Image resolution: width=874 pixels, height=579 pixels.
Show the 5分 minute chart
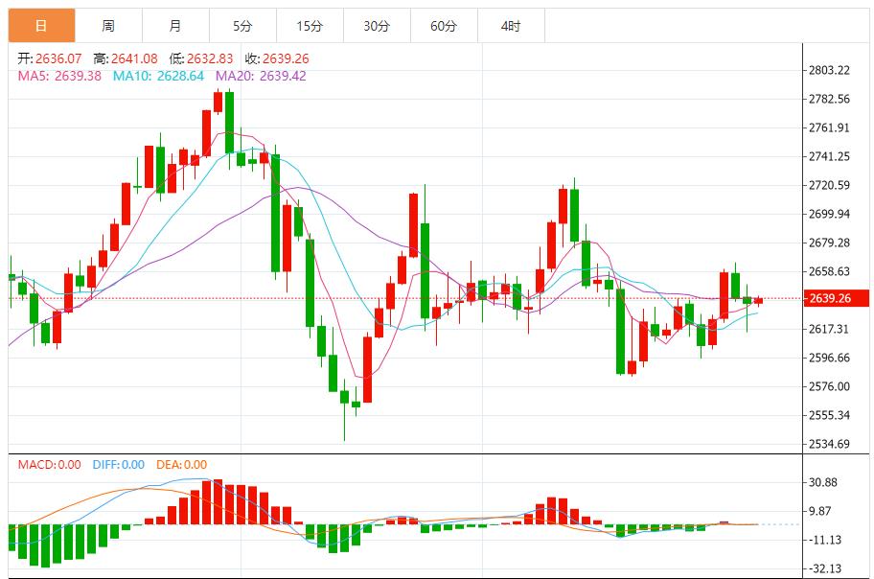click(241, 26)
